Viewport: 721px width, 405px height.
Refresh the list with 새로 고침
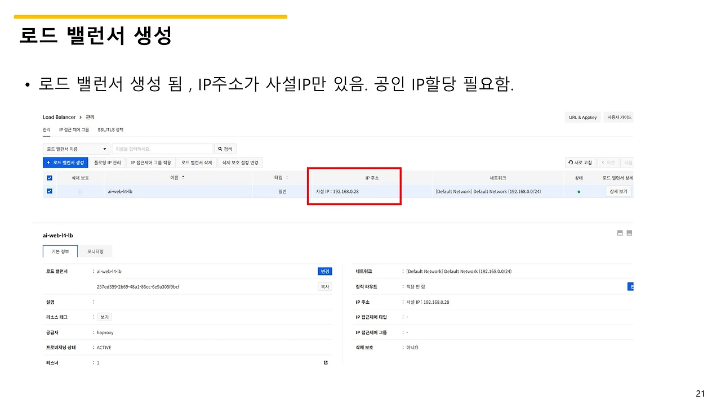580,163
